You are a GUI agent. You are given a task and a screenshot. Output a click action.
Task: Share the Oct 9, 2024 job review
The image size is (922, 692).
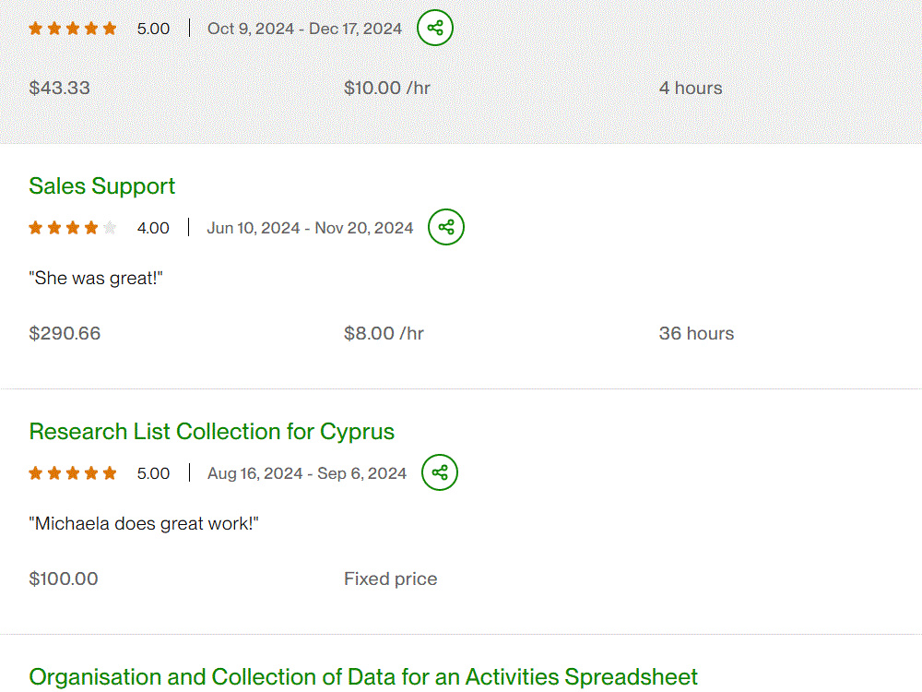pyautogui.click(x=435, y=28)
